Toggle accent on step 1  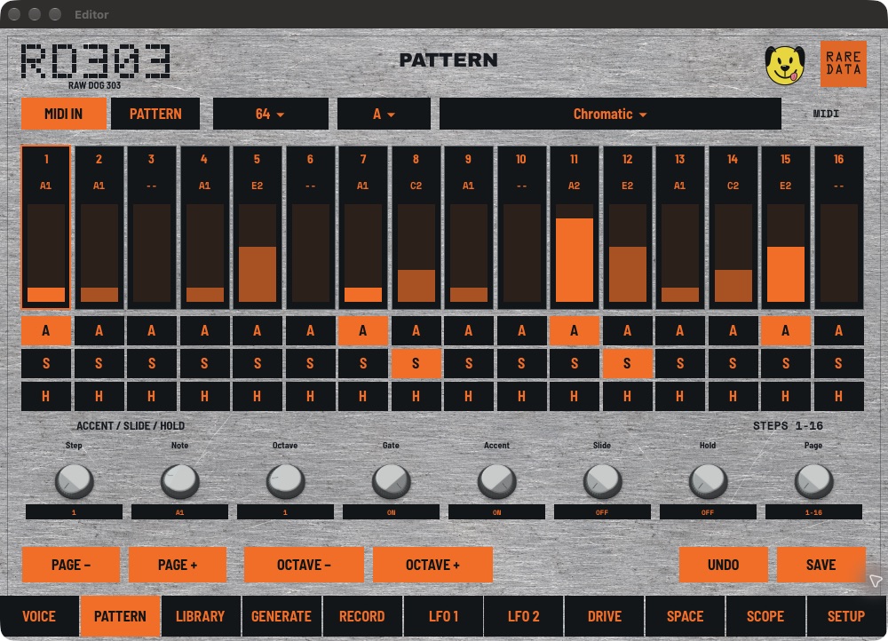point(46,330)
